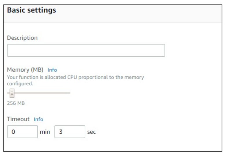Click the 256 MB value text
Image resolution: width=232 pixels, height=155 pixels.
coord(16,103)
